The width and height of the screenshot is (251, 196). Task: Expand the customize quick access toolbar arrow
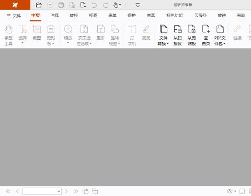(138, 5)
